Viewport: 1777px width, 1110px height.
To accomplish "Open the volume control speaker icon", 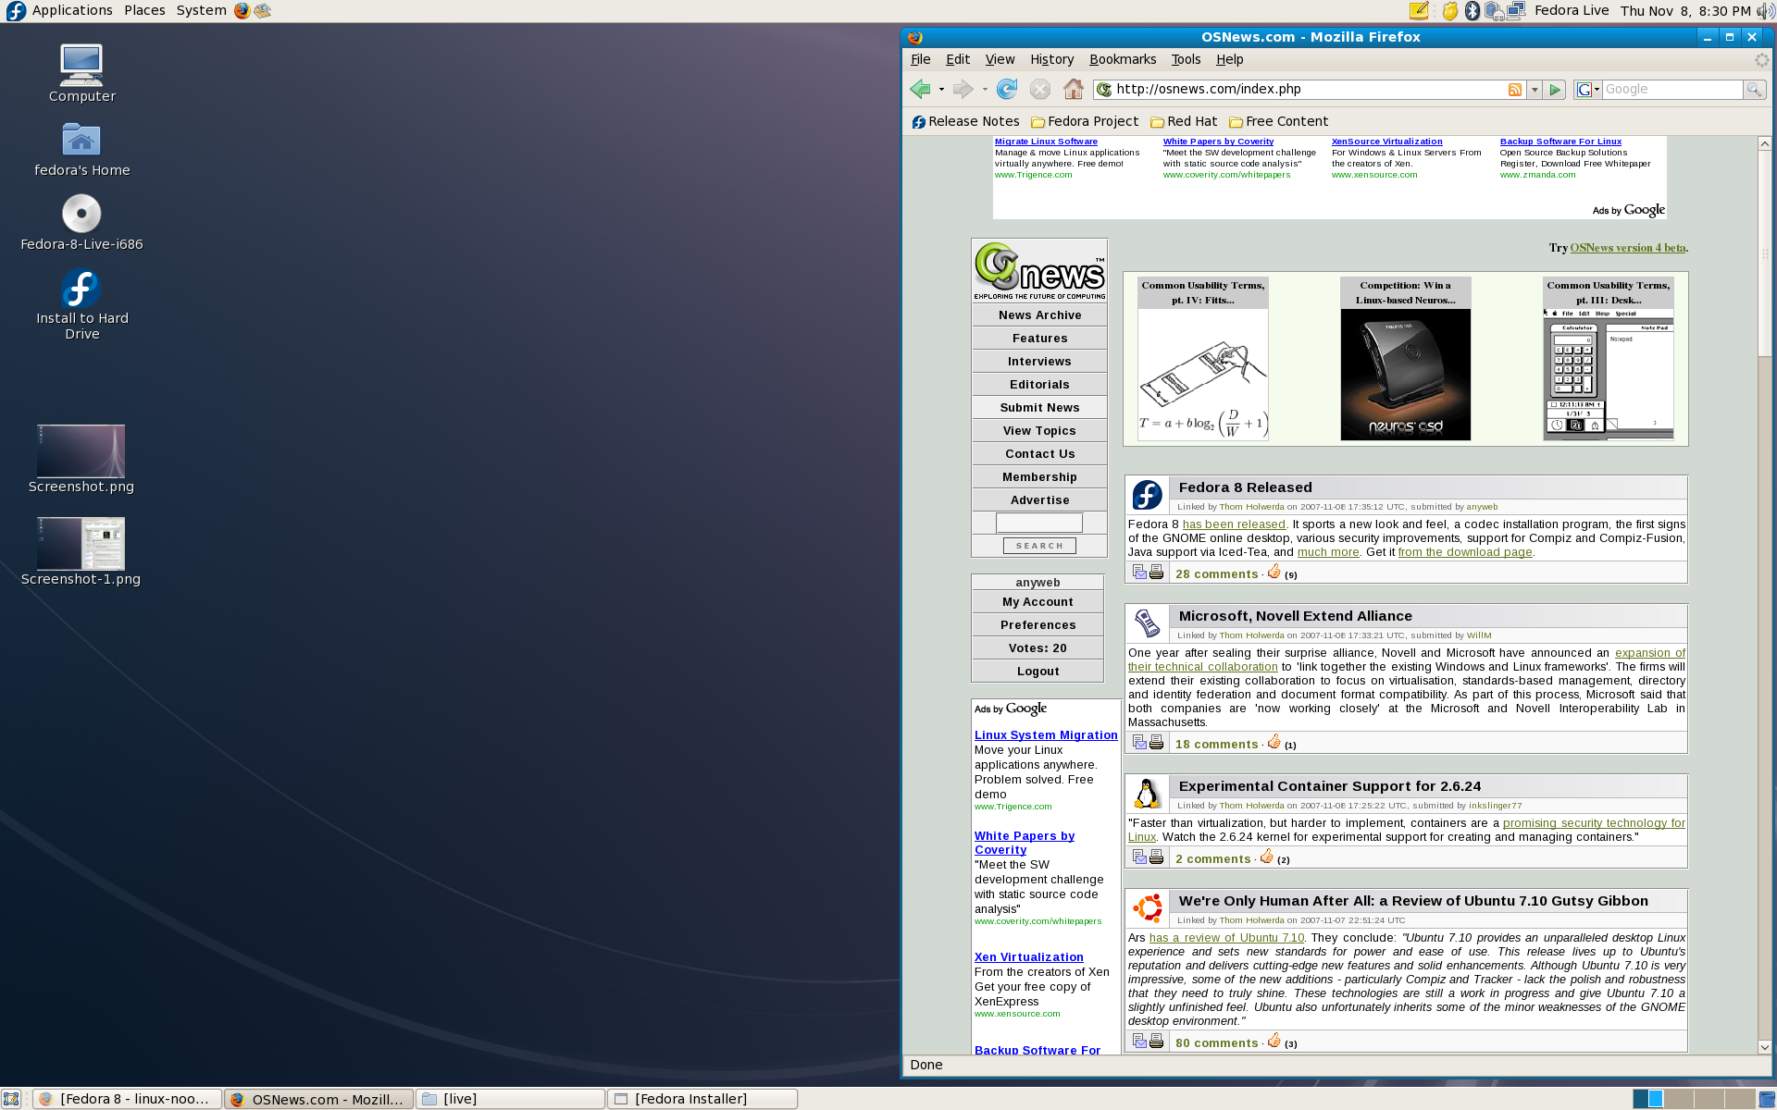I will coord(1765,10).
